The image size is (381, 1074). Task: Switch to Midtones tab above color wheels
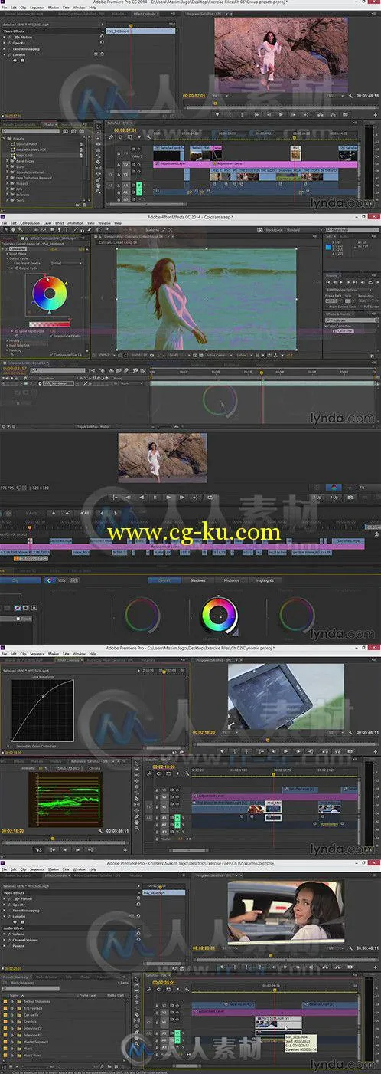[x=232, y=580]
